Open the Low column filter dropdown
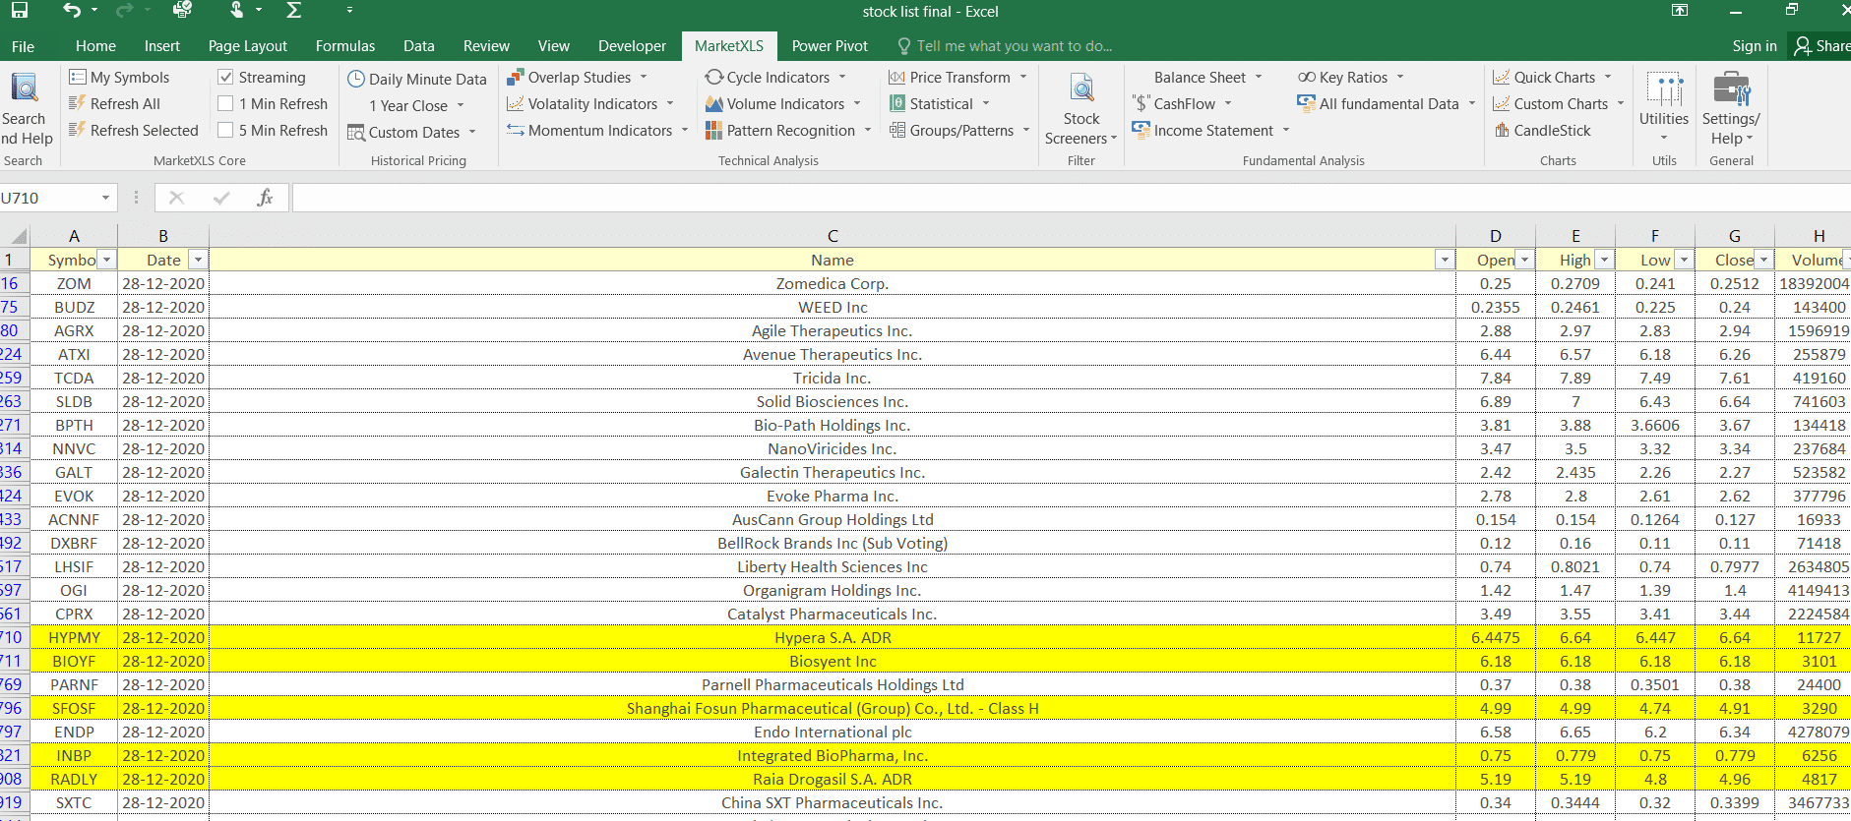This screenshot has width=1851, height=821. (1684, 260)
